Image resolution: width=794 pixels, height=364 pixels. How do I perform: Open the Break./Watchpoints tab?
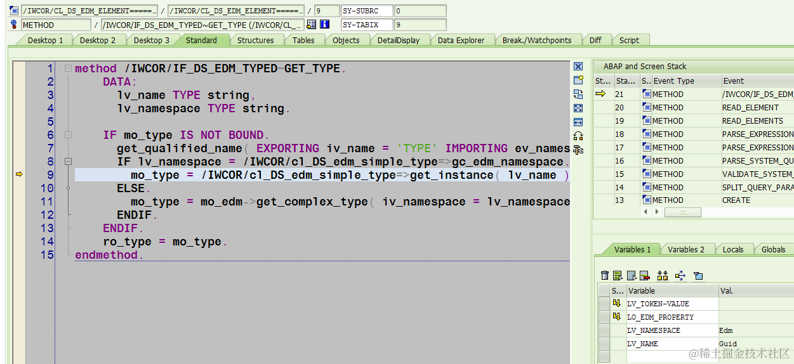(537, 40)
